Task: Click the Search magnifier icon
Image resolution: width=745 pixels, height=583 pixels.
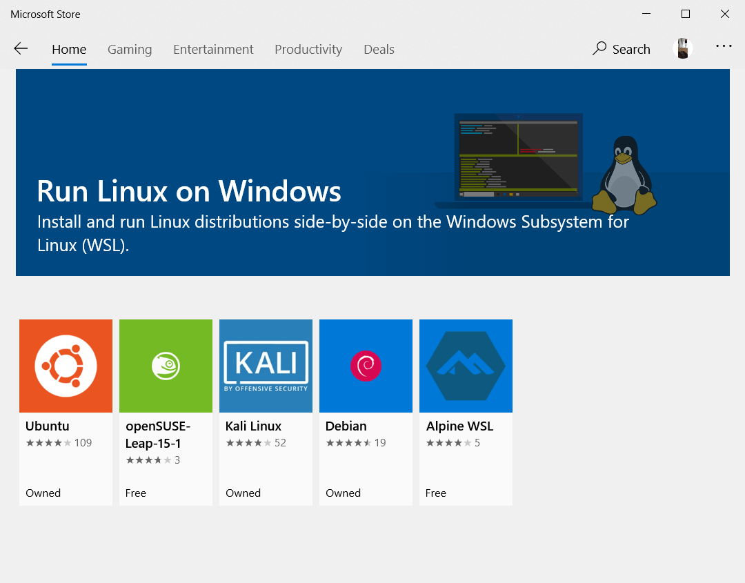Action: tap(599, 49)
